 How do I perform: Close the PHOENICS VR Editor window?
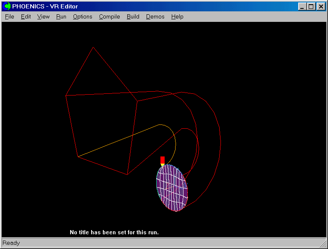[320, 6]
